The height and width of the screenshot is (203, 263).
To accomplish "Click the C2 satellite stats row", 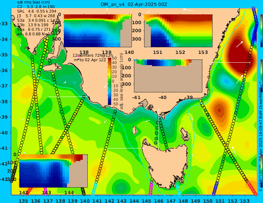I will tap(36, 7).
